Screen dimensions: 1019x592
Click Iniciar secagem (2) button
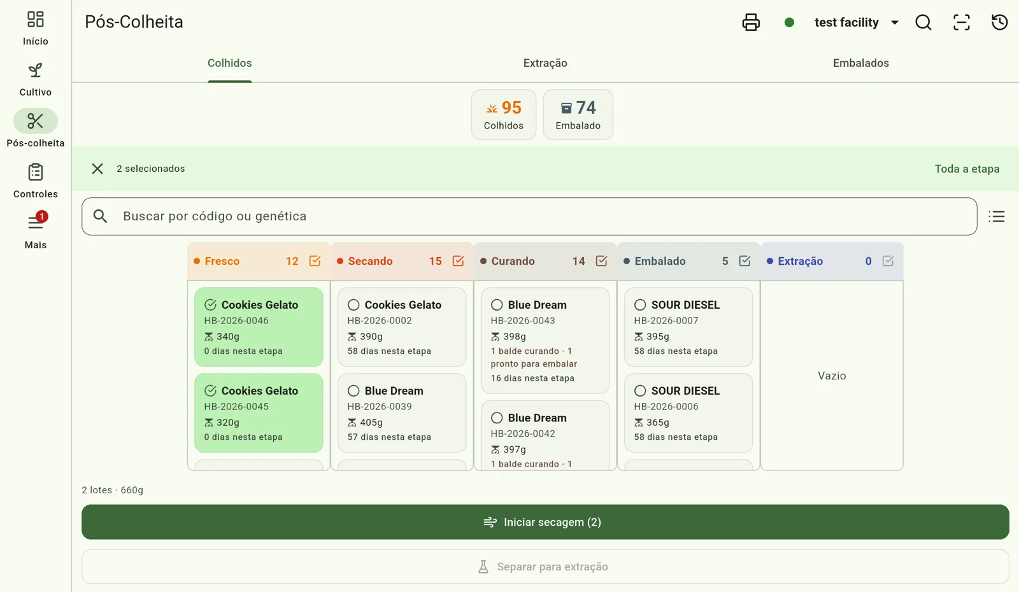click(x=545, y=522)
